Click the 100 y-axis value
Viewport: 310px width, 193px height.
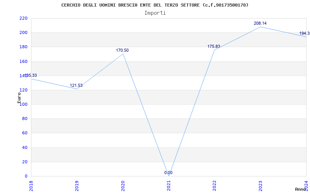point(23,105)
